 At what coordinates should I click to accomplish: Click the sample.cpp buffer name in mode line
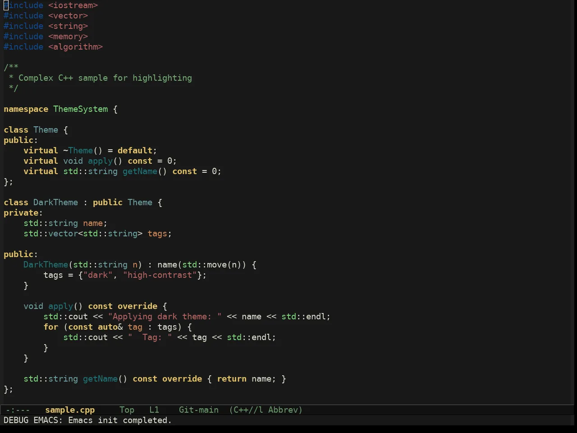click(70, 410)
